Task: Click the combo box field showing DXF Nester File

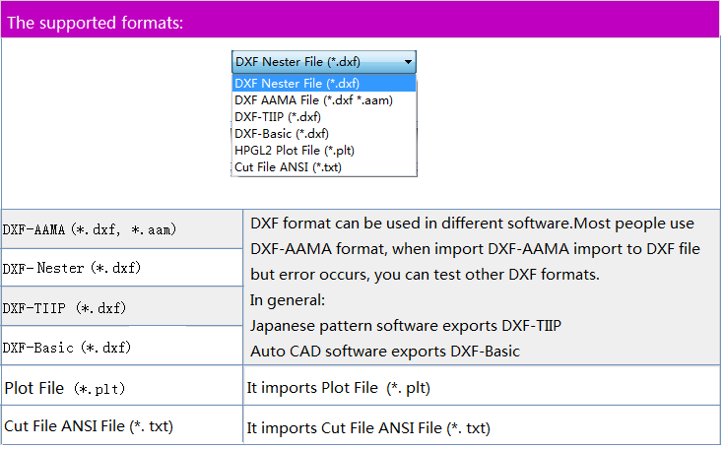Action: pos(313,62)
